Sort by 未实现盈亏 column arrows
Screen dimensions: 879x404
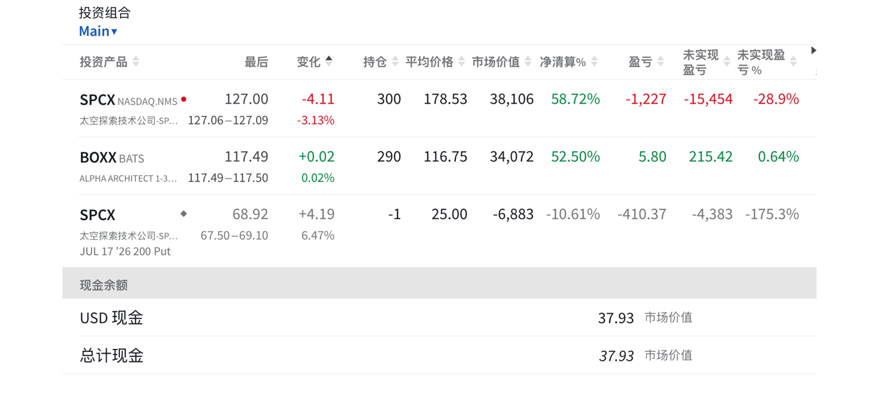click(x=727, y=61)
